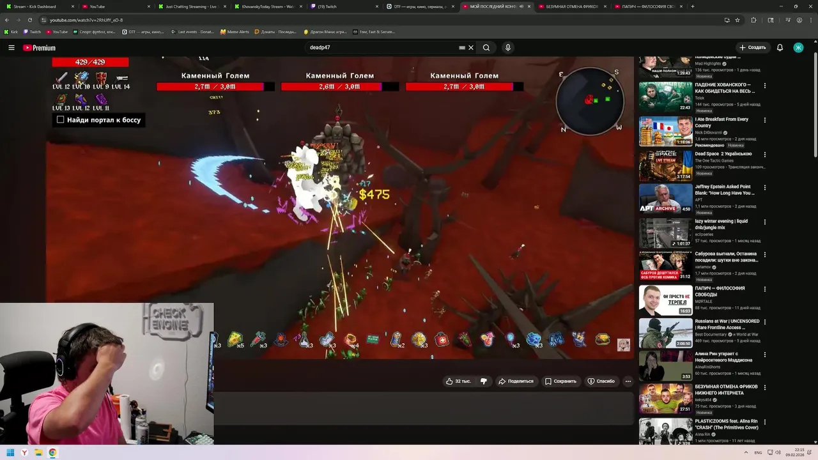818x460 pixels.
Task: Clear the search text with the X icon
Action: [x=471, y=47]
